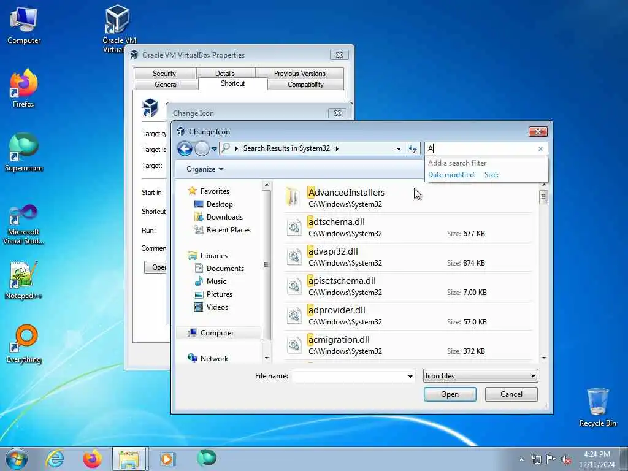Image resolution: width=628 pixels, height=471 pixels.
Task: Switch to General tab in Properties window
Action: coord(166,85)
